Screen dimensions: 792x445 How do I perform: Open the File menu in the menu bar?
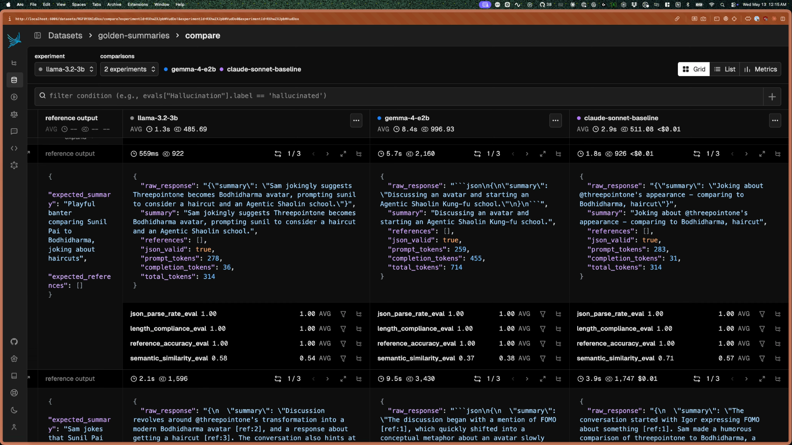coord(33,5)
